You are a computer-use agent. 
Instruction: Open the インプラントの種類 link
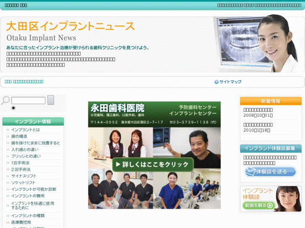28,215
